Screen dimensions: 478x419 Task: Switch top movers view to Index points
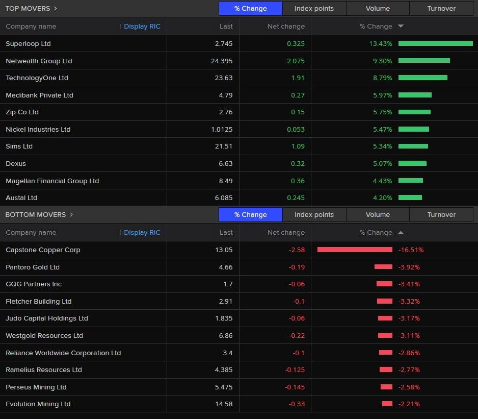point(314,8)
